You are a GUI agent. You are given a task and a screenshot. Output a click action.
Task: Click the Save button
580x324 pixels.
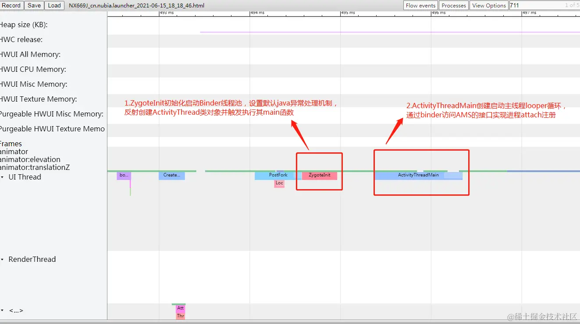(34, 5)
